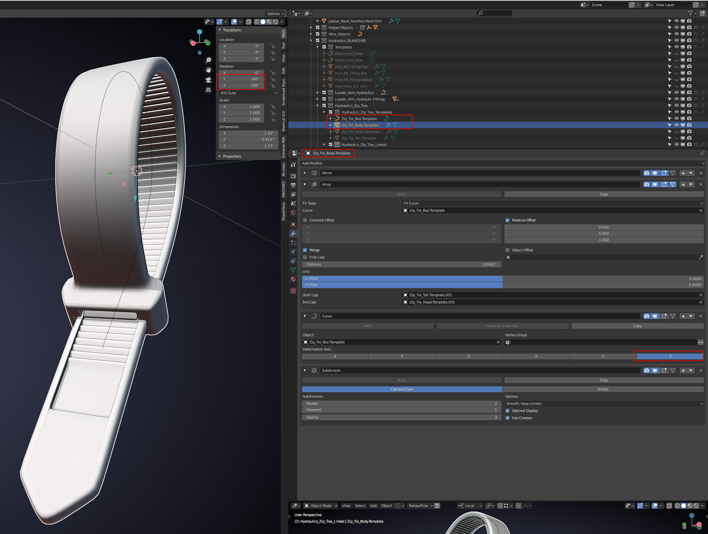Disable the Use Creases checkbox
This screenshot has height=534, width=708.
click(x=507, y=418)
